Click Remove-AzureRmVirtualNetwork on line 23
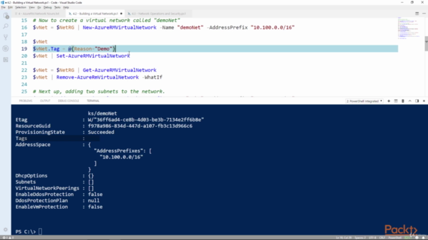 [98, 77]
